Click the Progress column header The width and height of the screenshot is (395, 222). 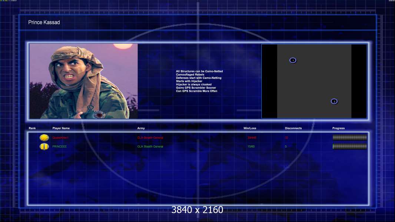338,128
